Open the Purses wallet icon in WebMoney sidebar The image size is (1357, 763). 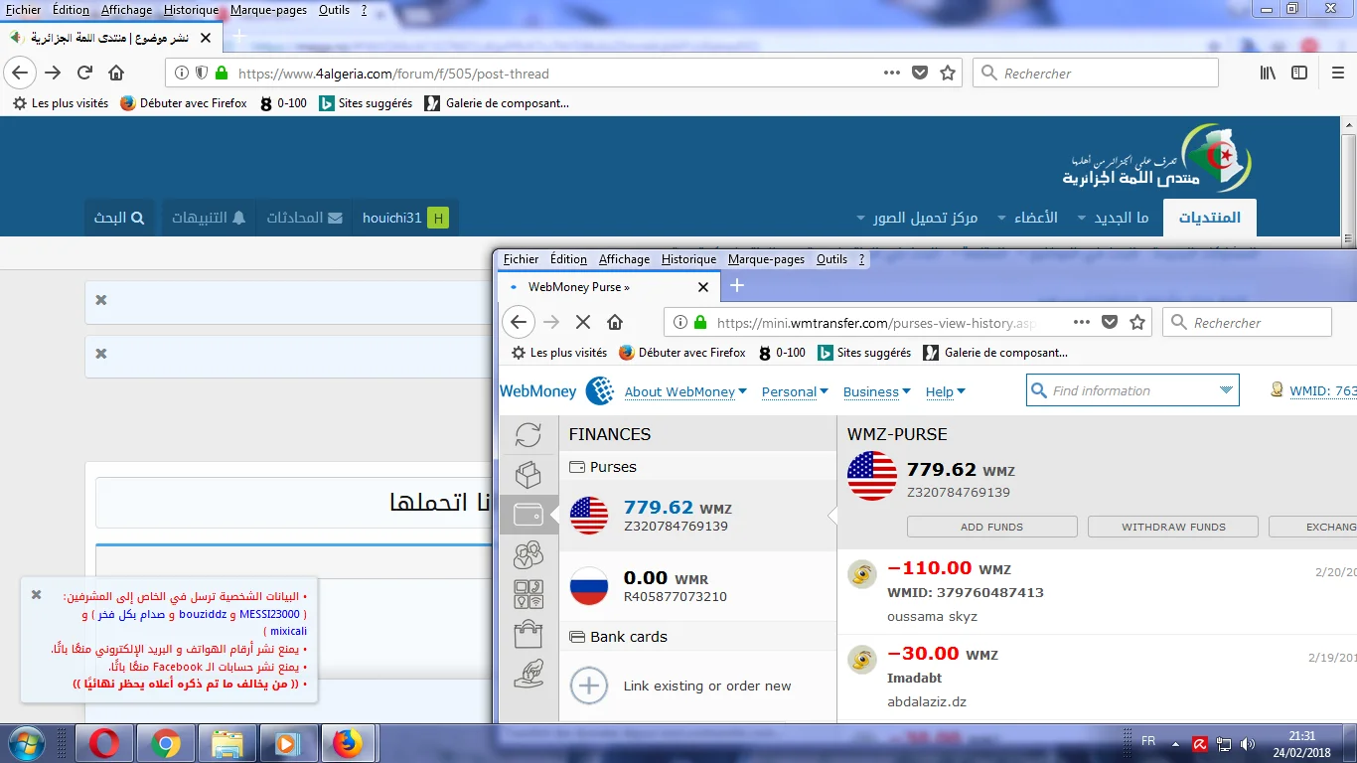[x=528, y=515]
